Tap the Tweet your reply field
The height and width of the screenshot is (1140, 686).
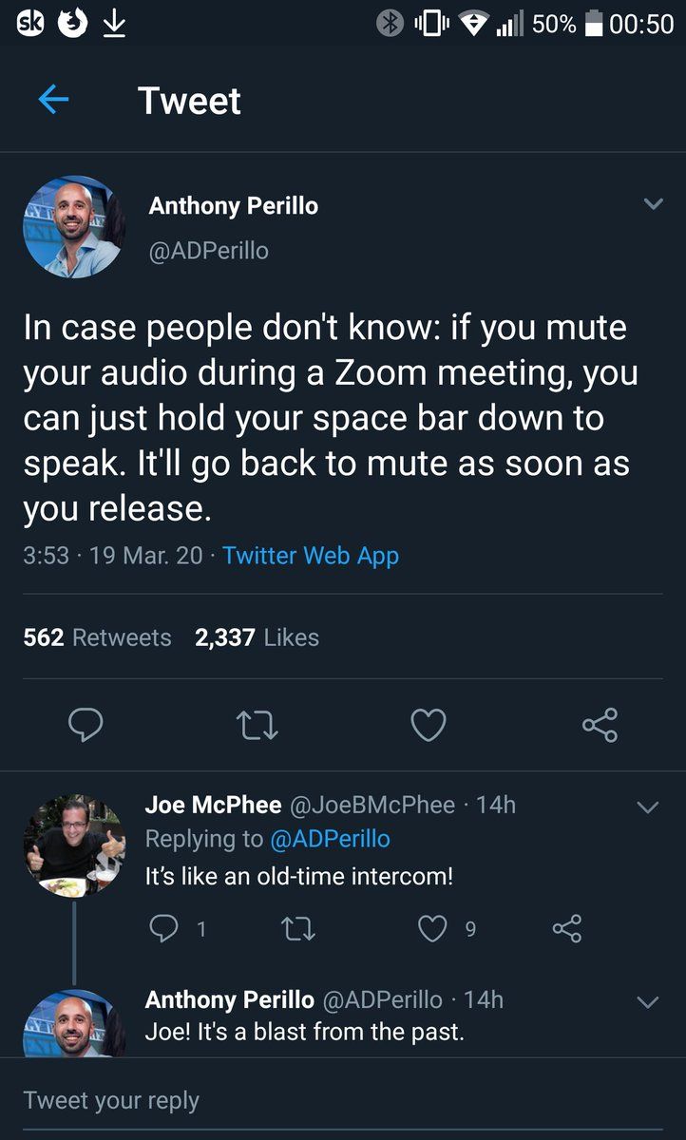click(342, 1100)
